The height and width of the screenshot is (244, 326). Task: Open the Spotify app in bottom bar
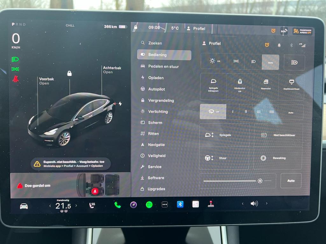149,205
